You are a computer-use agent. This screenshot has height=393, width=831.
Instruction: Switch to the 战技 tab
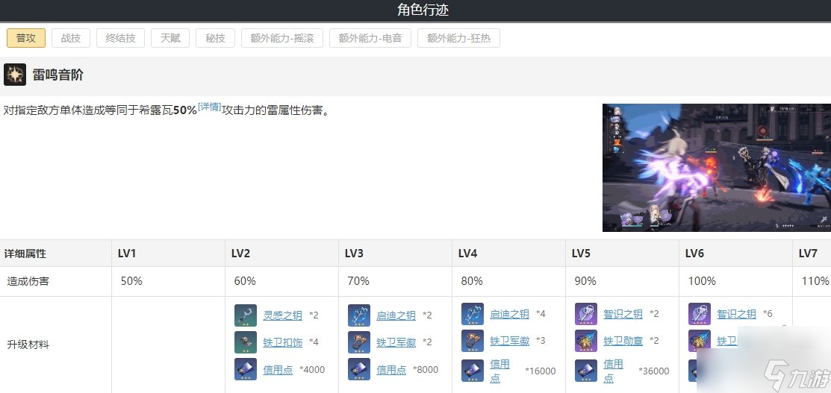tap(71, 38)
